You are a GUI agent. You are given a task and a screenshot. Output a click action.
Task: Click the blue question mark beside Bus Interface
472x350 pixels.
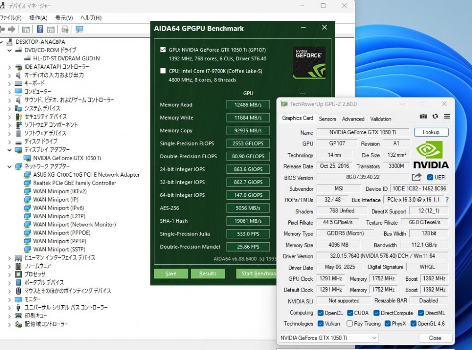(x=447, y=200)
